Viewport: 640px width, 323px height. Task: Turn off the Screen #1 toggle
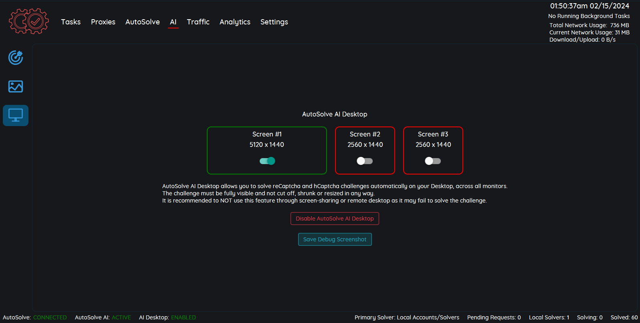267,161
